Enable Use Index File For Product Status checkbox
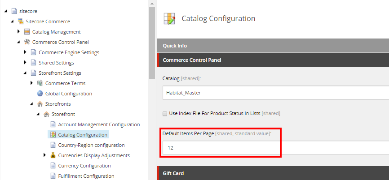Viewport: 389px width, 180px height. tap(165, 114)
